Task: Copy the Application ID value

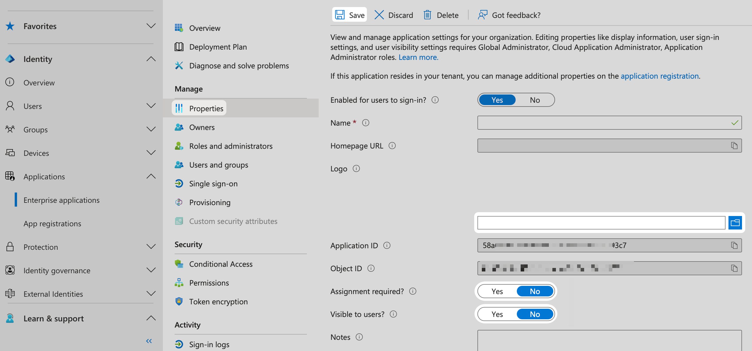Action: click(734, 245)
